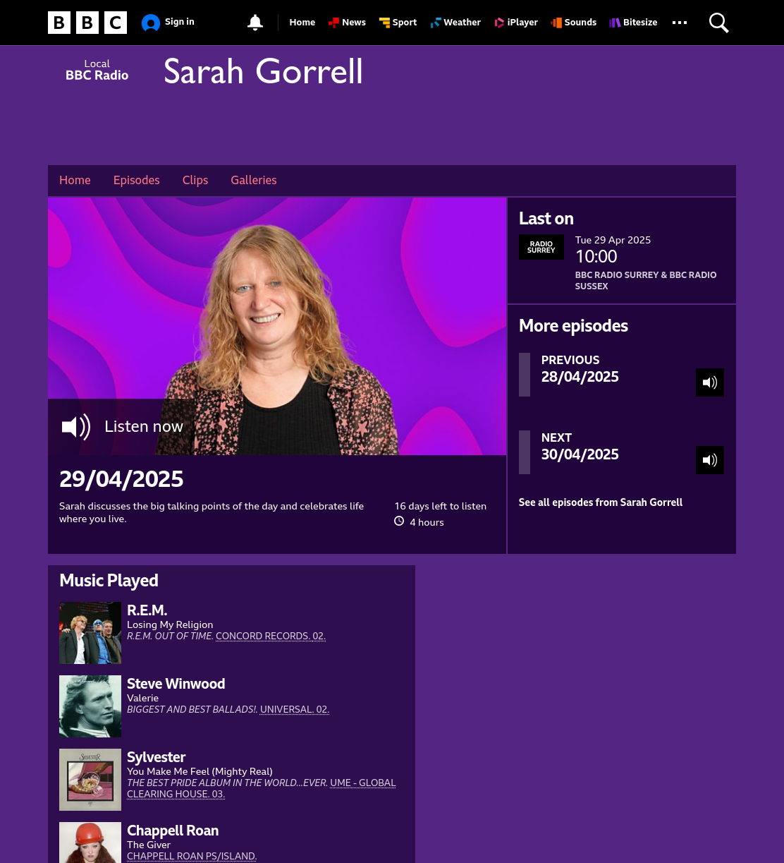This screenshot has height=863, width=784.
Task: Open iPlayer from the top navigation
Action: click(516, 23)
